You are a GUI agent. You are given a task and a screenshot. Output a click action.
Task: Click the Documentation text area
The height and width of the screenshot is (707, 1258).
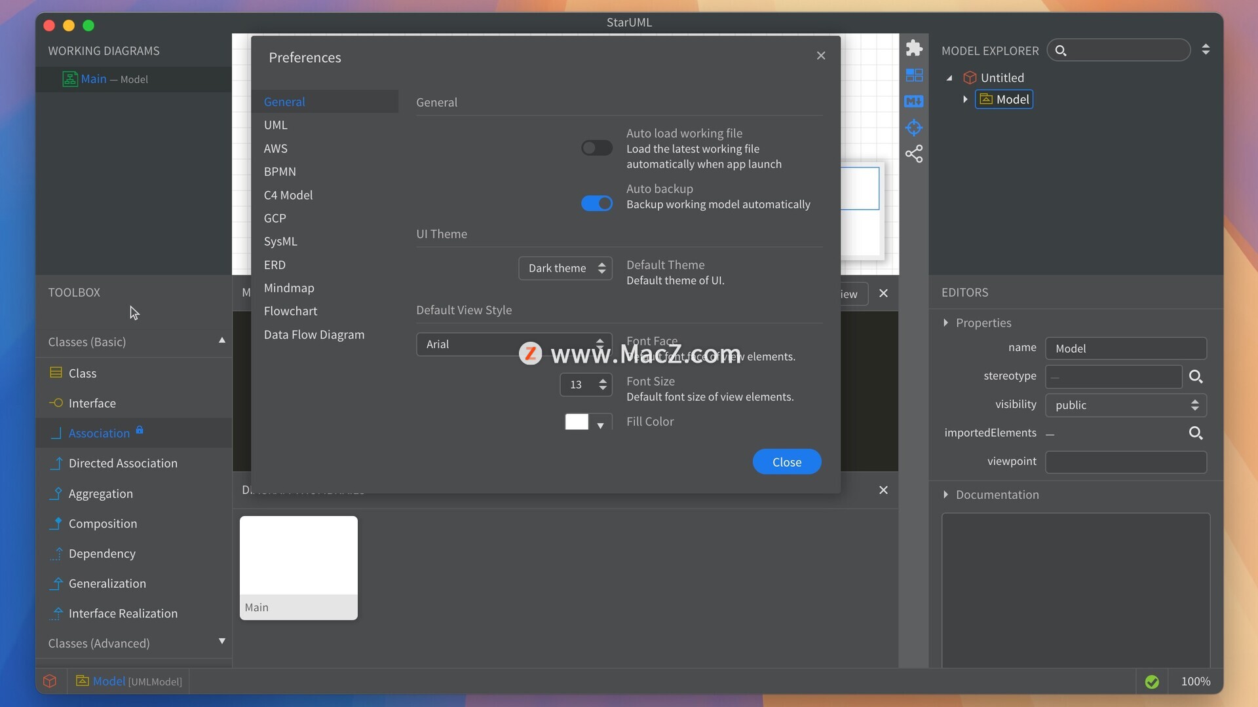coord(1076,590)
